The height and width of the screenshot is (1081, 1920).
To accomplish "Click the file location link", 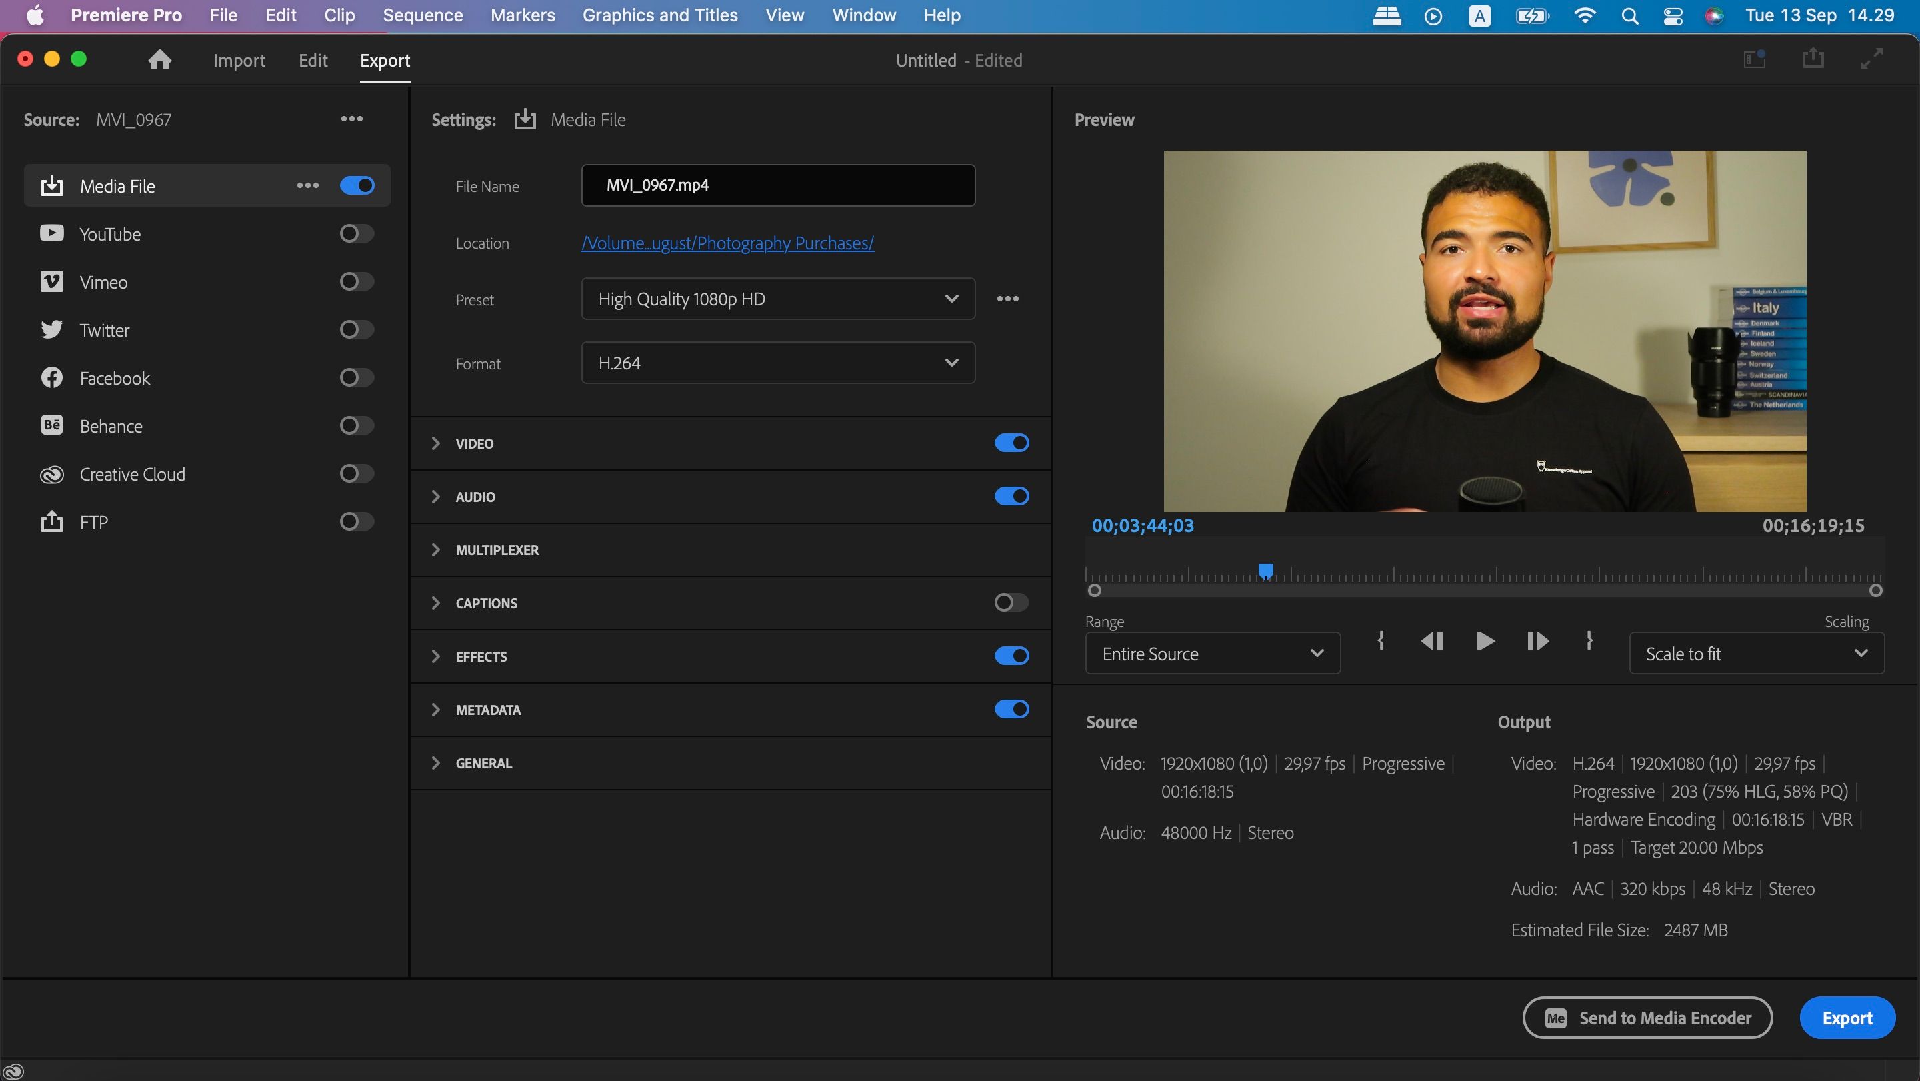I will click(727, 243).
